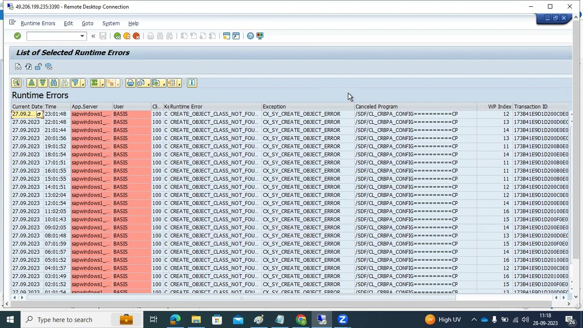Screen dimensions: 583x328
Task: Open the blue Help question mark icon
Action: coord(251,36)
